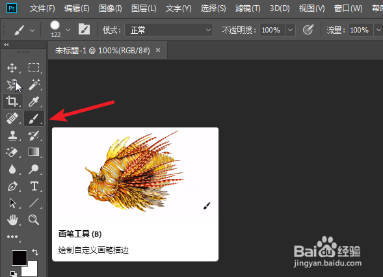Open the tool preset picker arrow

coord(32,31)
